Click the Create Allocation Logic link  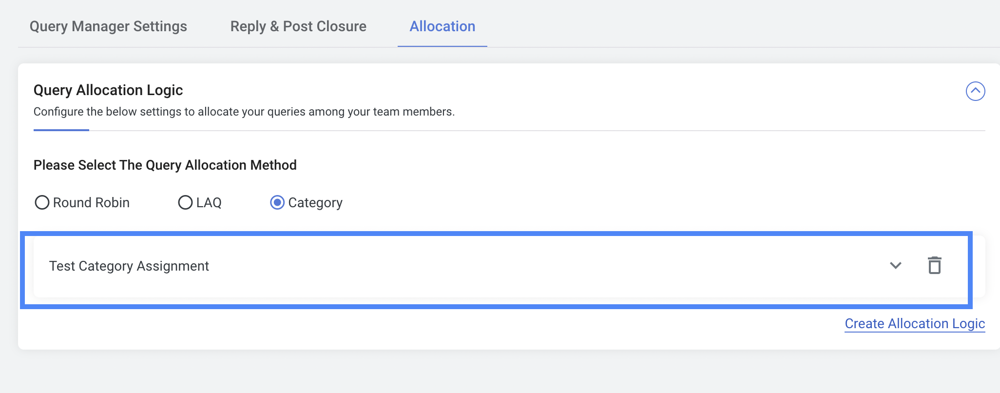pyautogui.click(x=915, y=324)
